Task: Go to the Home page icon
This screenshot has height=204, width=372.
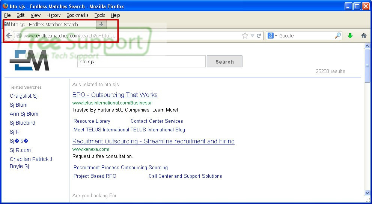Action: 363,36
